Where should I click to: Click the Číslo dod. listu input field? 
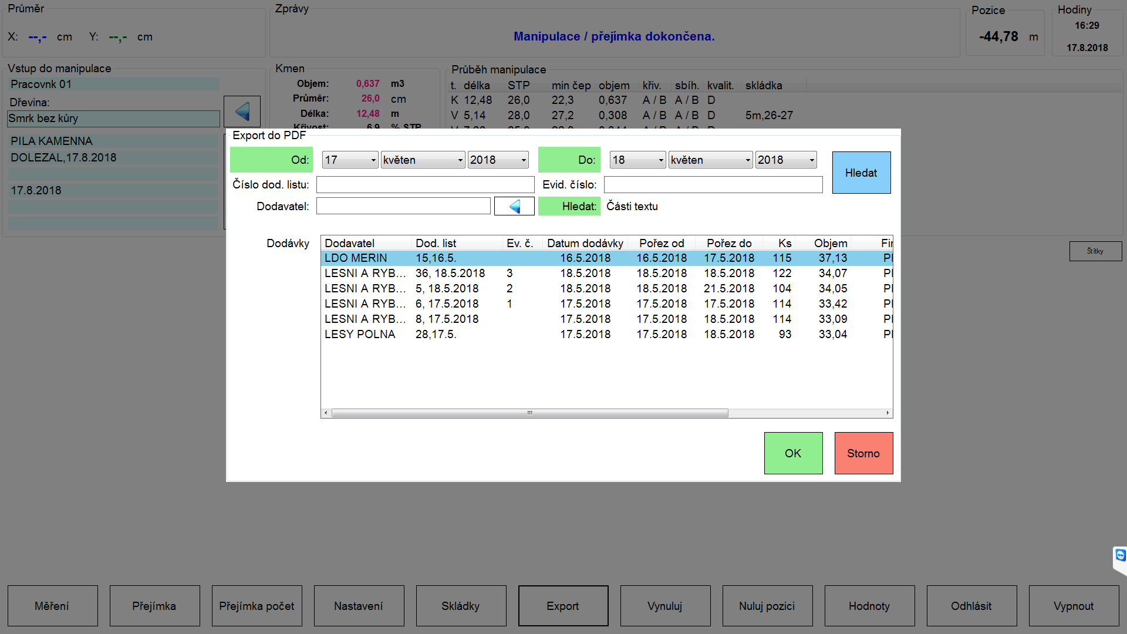pos(425,185)
